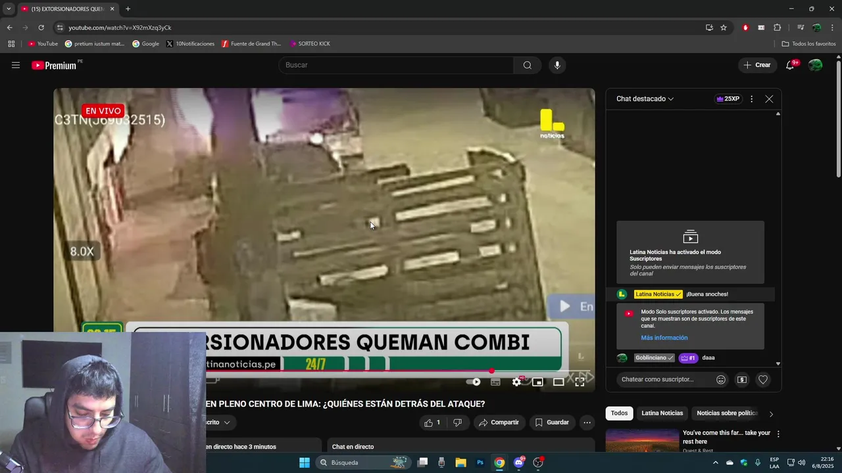Send a heart reaction in chat
842x473 pixels.
click(x=763, y=379)
